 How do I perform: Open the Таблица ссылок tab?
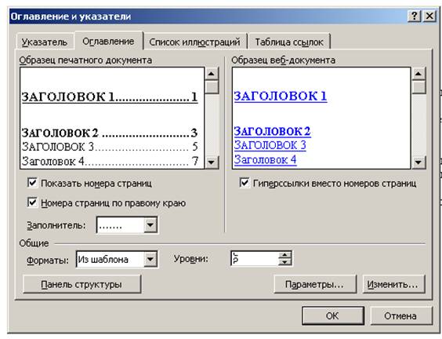coord(289,42)
